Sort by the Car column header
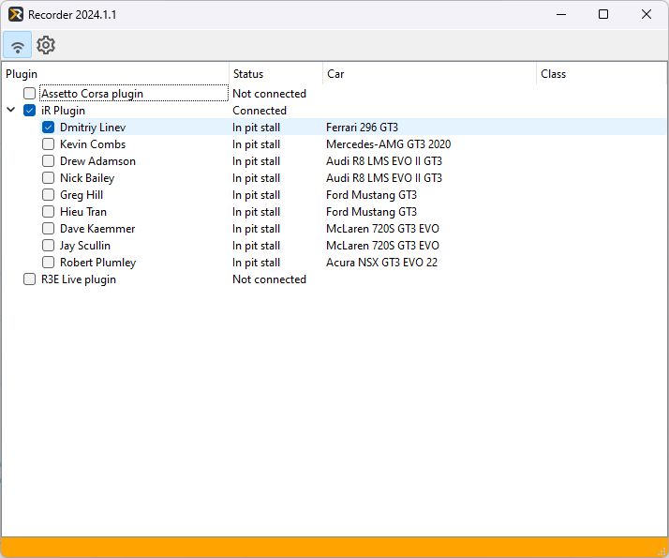 [x=429, y=74]
